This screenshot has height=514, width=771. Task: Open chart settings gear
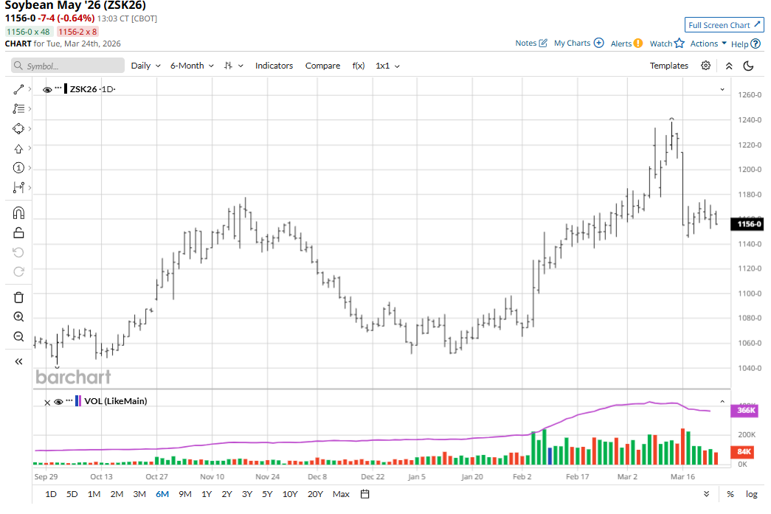pos(705,66)
